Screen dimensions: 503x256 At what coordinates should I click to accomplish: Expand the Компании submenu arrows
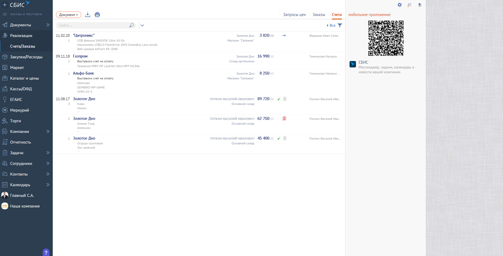pyautogui.click(x=48, y=131)
